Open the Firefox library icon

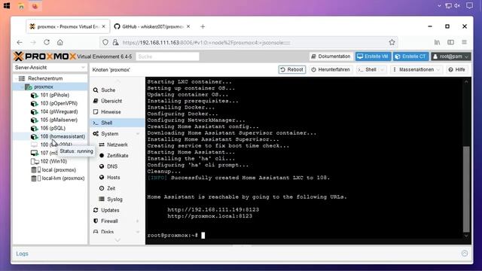pyautogui.click(x=437, y=42)
